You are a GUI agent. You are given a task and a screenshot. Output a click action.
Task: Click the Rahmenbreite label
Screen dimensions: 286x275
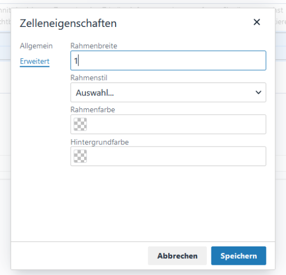[94, 46]
